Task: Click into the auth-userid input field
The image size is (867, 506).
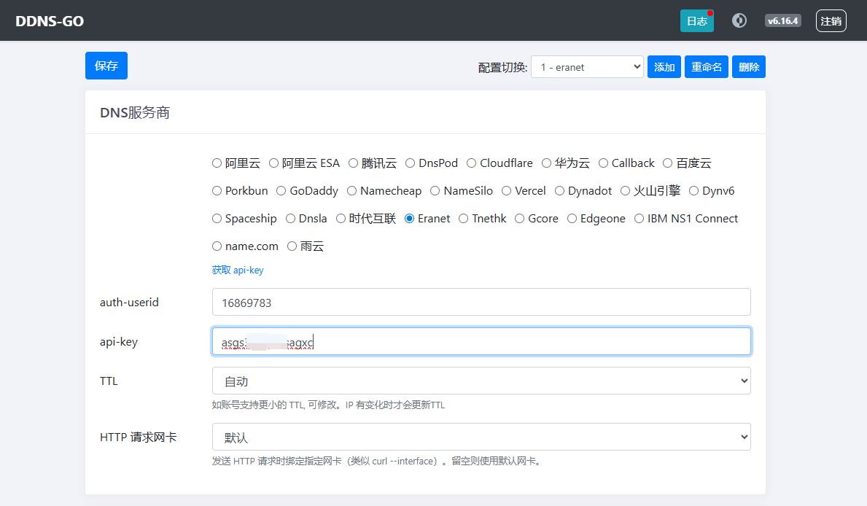Action: (481, 302)
